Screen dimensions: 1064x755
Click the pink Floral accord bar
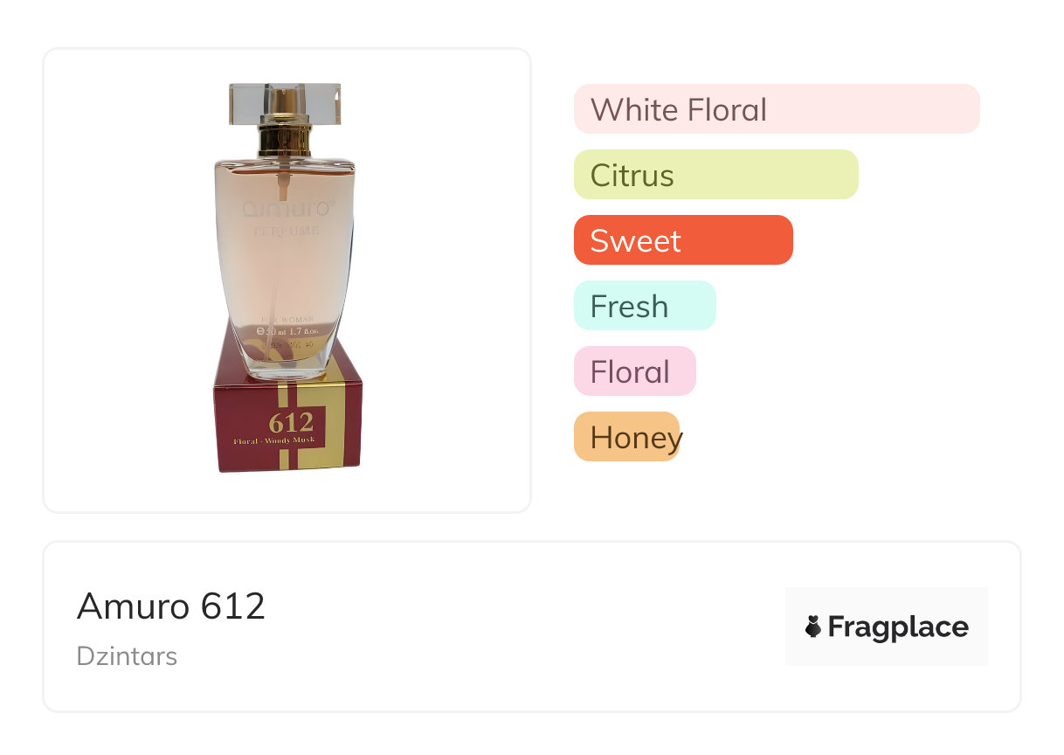(634, 371)
